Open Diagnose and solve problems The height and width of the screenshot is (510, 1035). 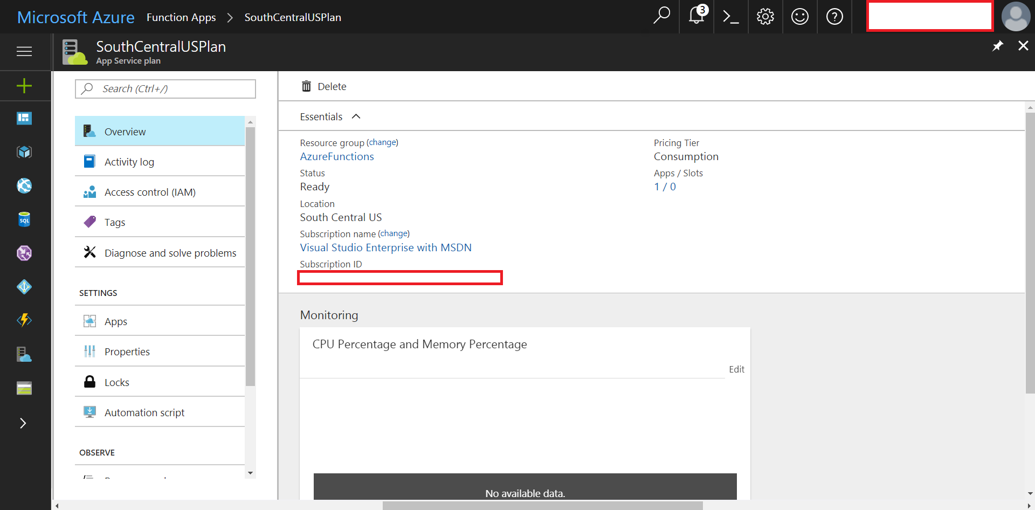coord(160,252)
